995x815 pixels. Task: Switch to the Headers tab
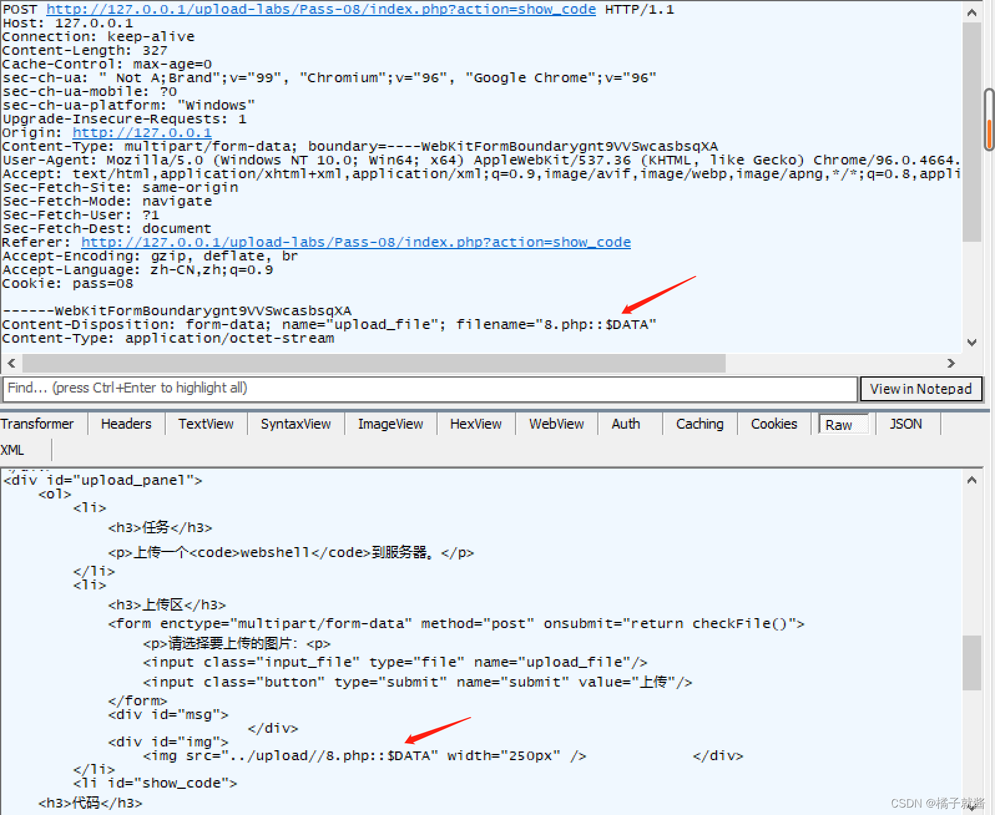[x=126, y=424]
